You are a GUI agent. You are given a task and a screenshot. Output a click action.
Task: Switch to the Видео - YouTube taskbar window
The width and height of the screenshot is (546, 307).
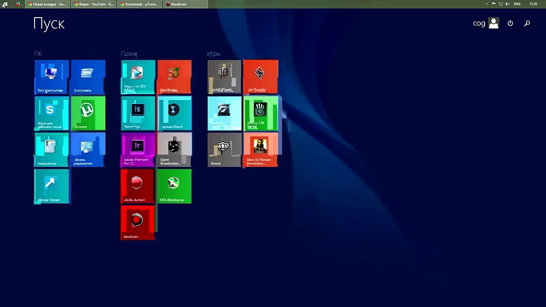click(x=93, y=4)
